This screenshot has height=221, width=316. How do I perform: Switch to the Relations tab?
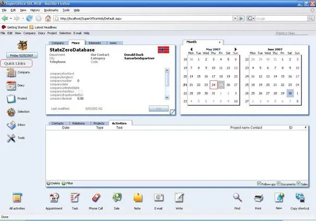[79, 124]
